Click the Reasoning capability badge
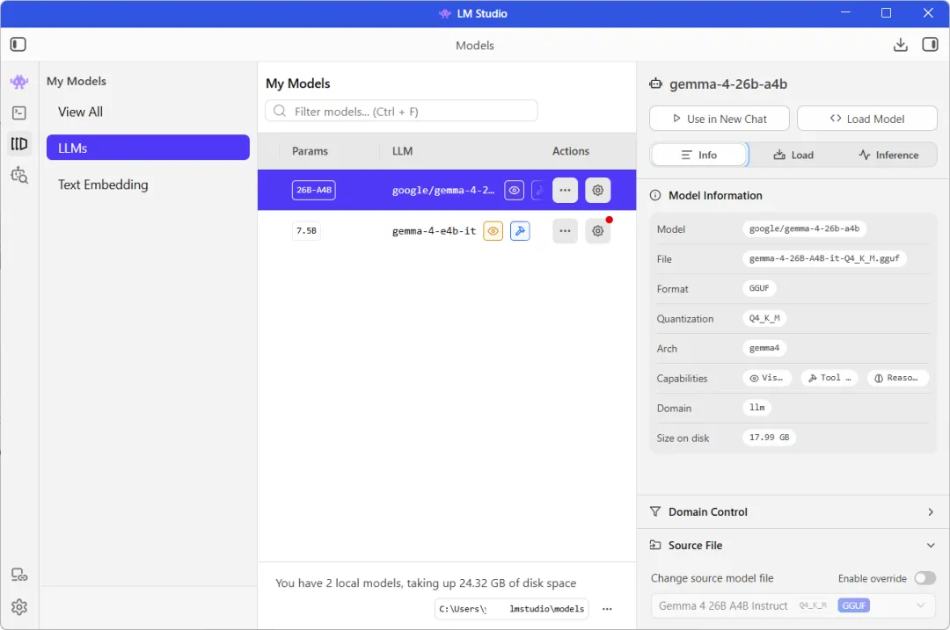This screenshot has height=630, width=950. coord(897,378)
